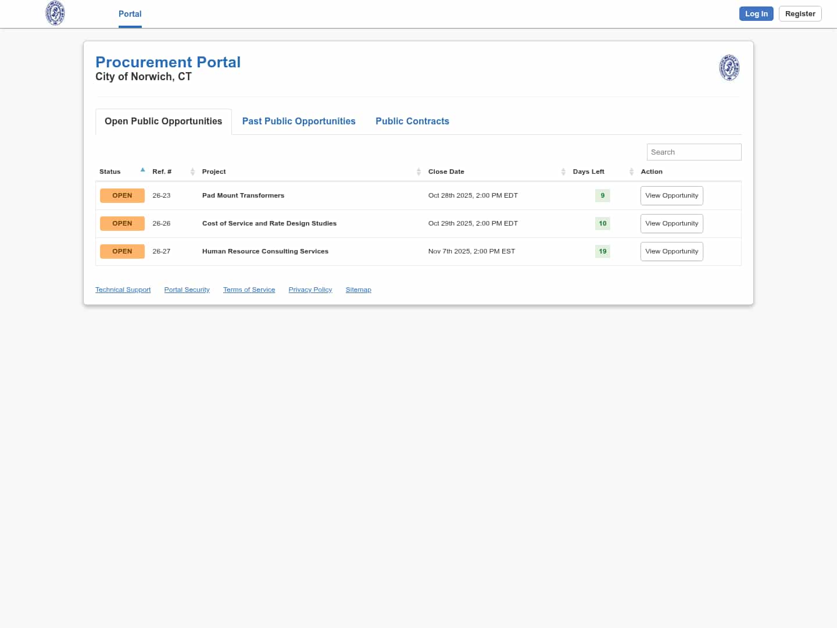Click the city seal logo in top navigation
Image resolution: width=837 pixels, height=628 pixels.
click(x=55, y=13)
